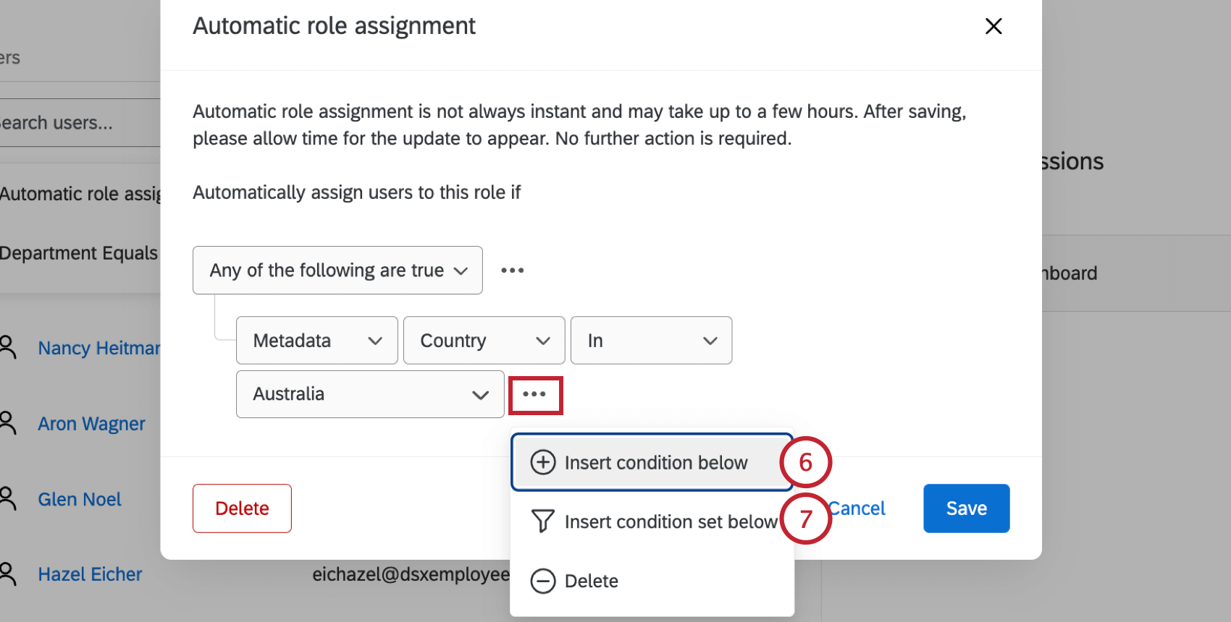Choose Delete from the condition menu
This screenshot has height=622, width=1231.
point(591,581)
